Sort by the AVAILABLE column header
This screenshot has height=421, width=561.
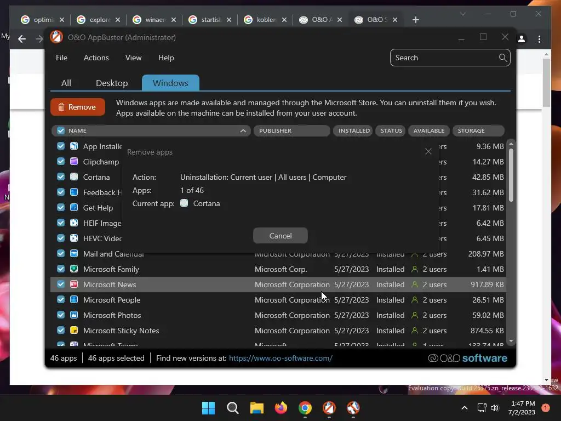click(x=428, y=130)
